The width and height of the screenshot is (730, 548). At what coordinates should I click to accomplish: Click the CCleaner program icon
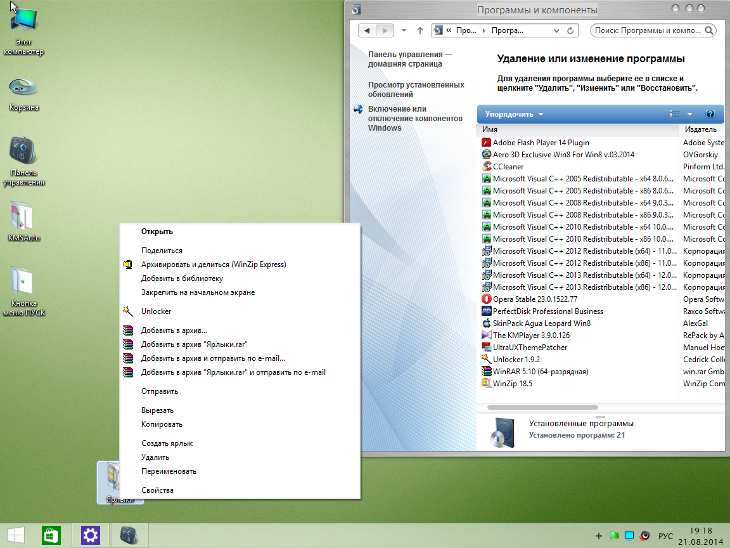486,166
